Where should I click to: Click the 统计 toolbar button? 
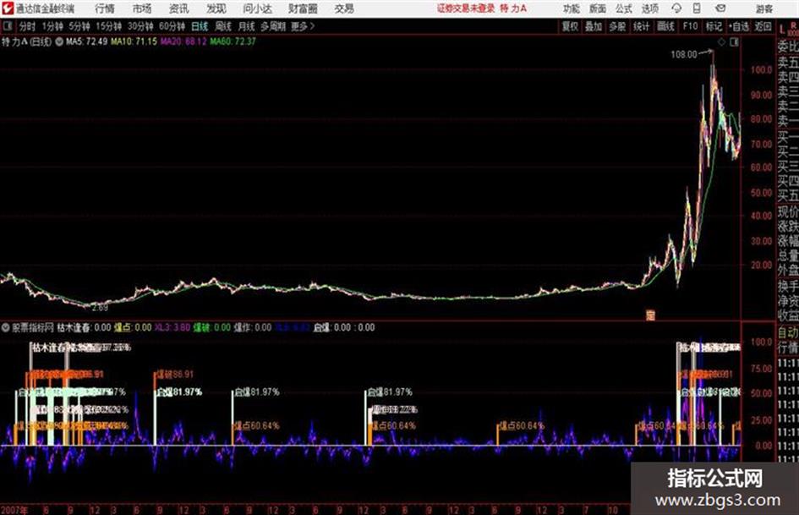pos(641,26)
